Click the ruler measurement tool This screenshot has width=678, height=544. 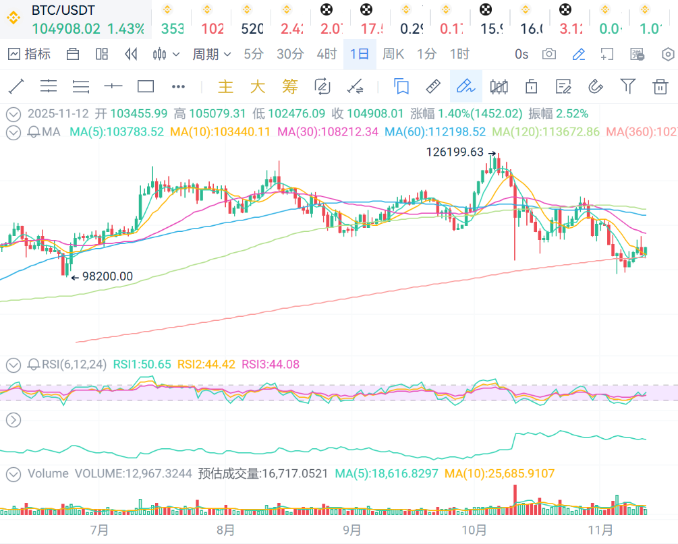coord(433,86)
